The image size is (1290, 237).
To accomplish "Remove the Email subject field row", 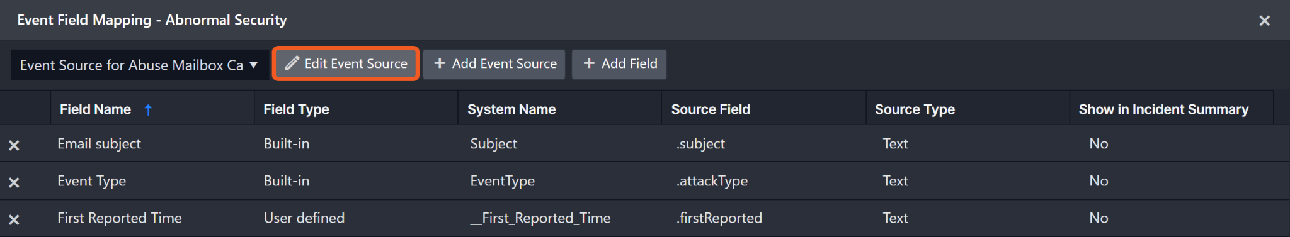I will pos(14,145).
